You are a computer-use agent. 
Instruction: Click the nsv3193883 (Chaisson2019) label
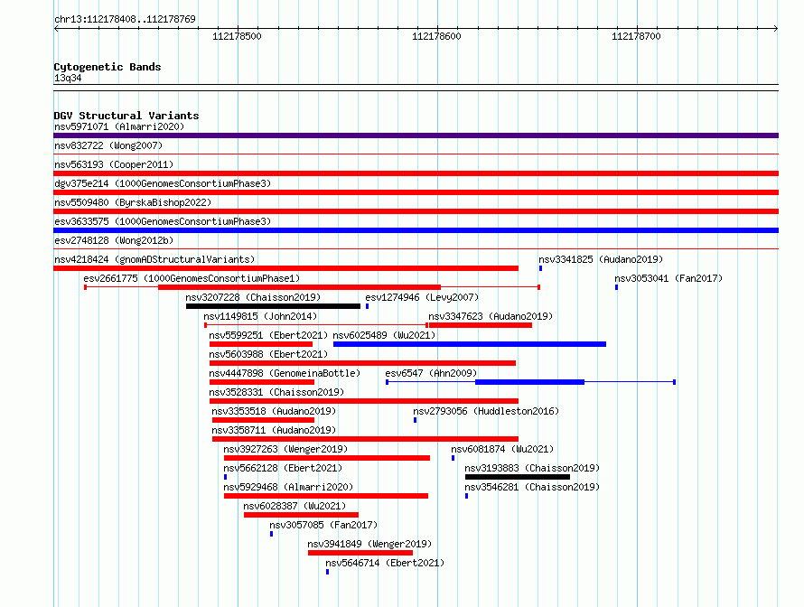532,468
